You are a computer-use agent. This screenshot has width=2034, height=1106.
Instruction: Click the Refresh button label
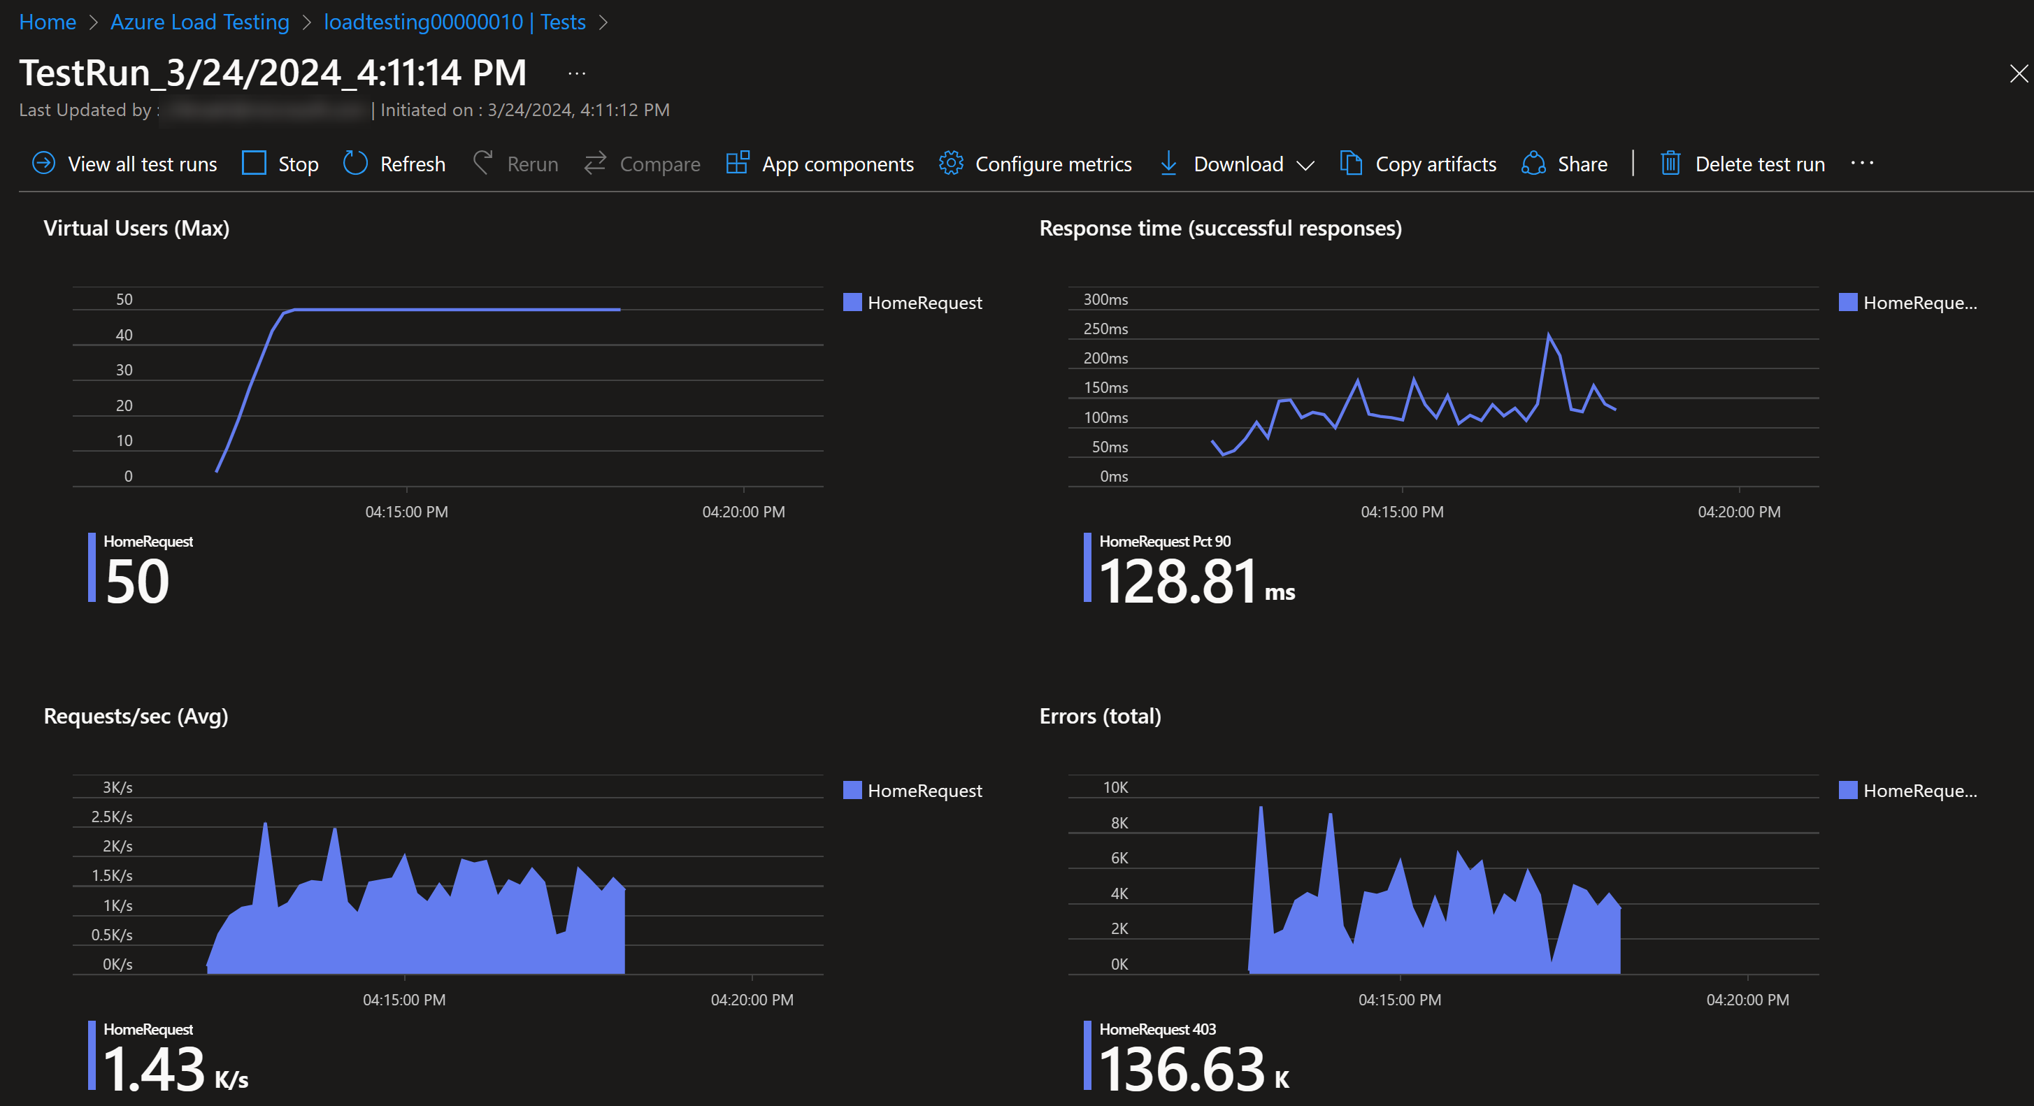pyautogui.click(x=413, y=164)
